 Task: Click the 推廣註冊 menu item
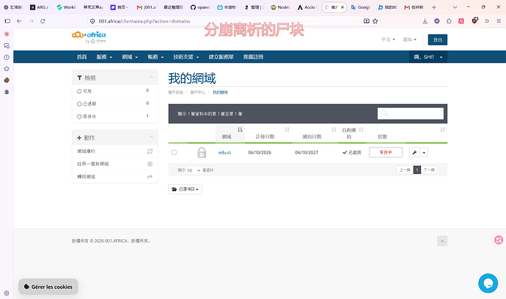[x=253, y=57]
